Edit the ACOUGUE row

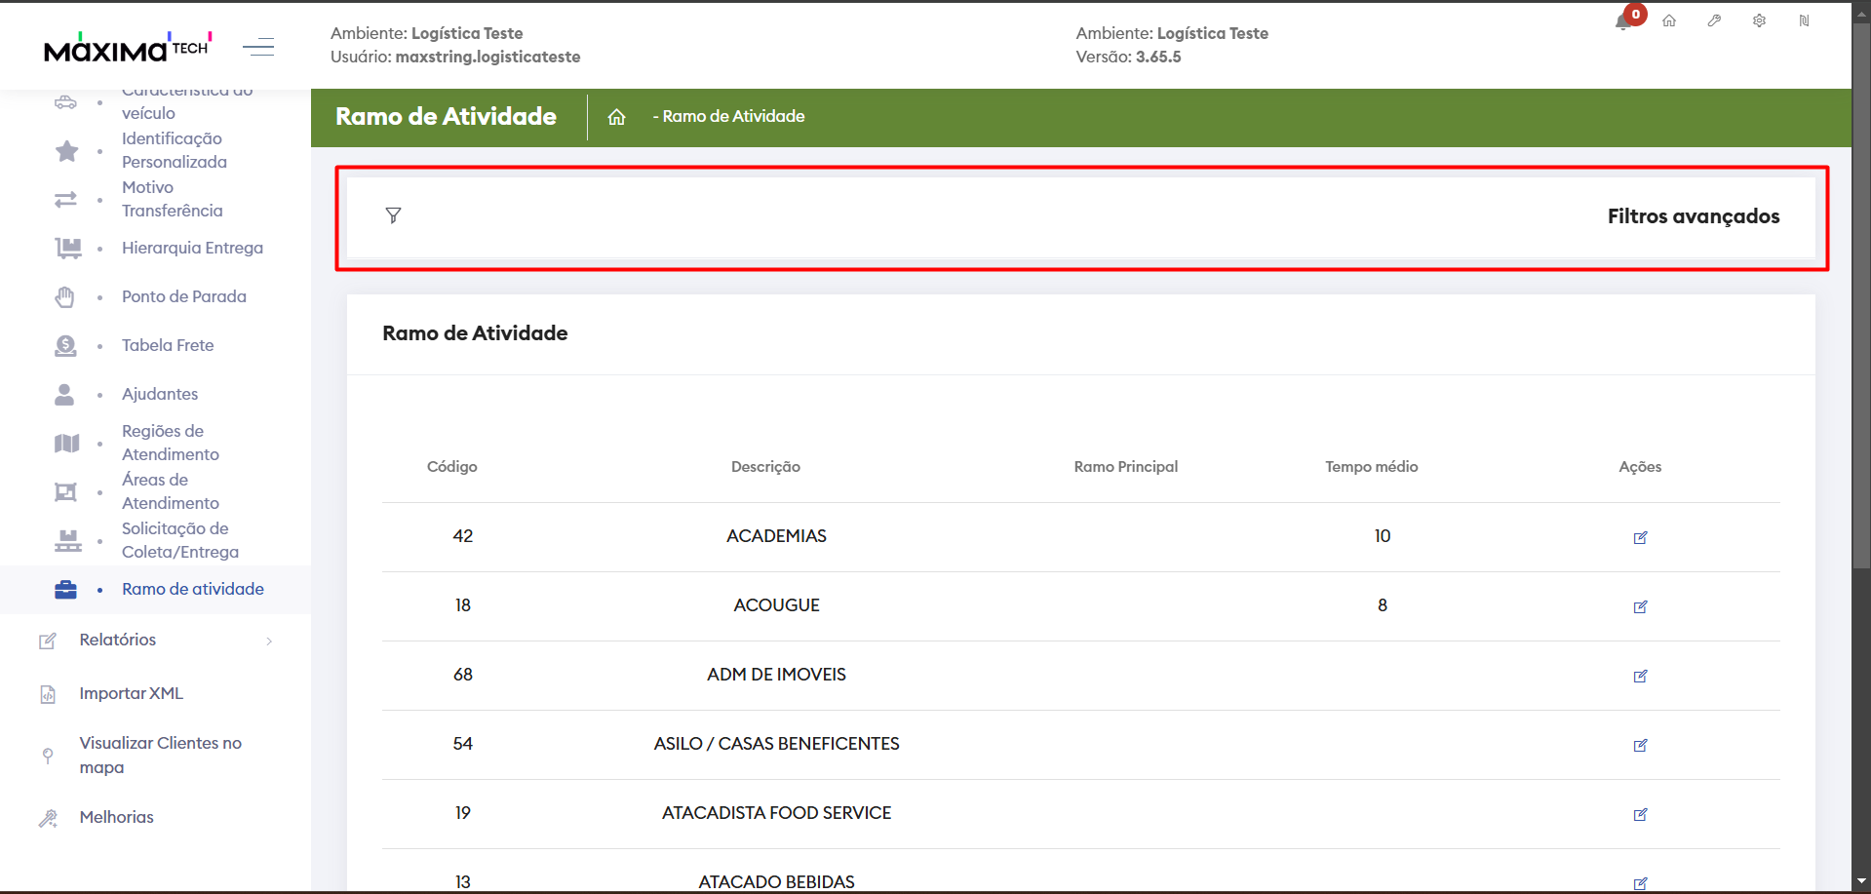[1640, 606]
